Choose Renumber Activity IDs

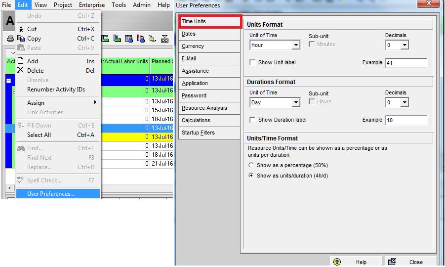pyautogui.click(x=58, y=89)
